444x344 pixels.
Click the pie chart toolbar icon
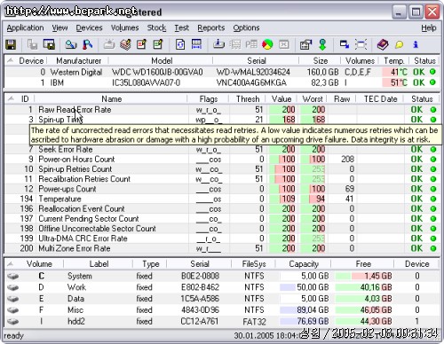coord(267,44)
